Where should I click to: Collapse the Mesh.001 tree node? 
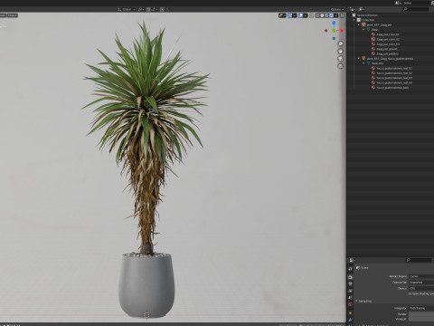(363, 63)
